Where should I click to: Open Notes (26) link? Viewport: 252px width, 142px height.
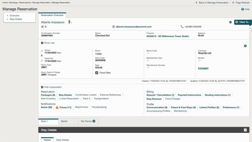(x=46, y=107)
